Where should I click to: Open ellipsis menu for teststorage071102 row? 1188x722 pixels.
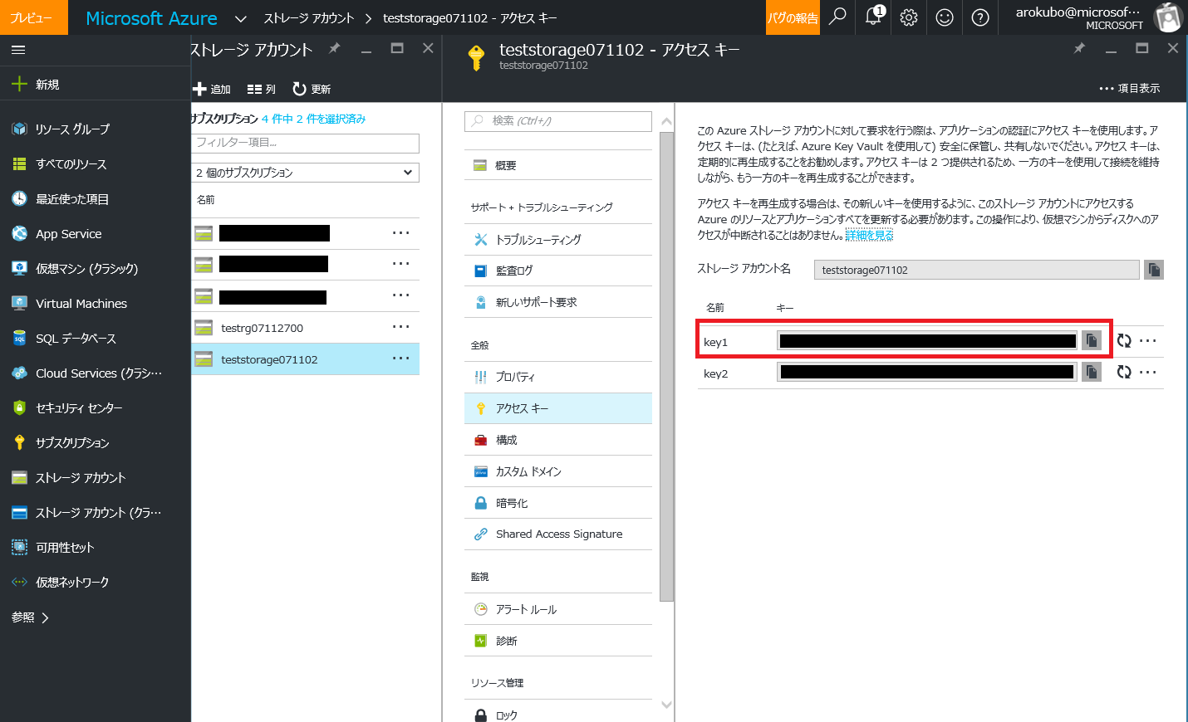tap(401, 359)
